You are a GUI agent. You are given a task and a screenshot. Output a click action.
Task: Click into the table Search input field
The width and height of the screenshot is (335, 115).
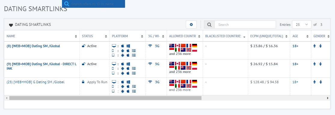point(245,25)
